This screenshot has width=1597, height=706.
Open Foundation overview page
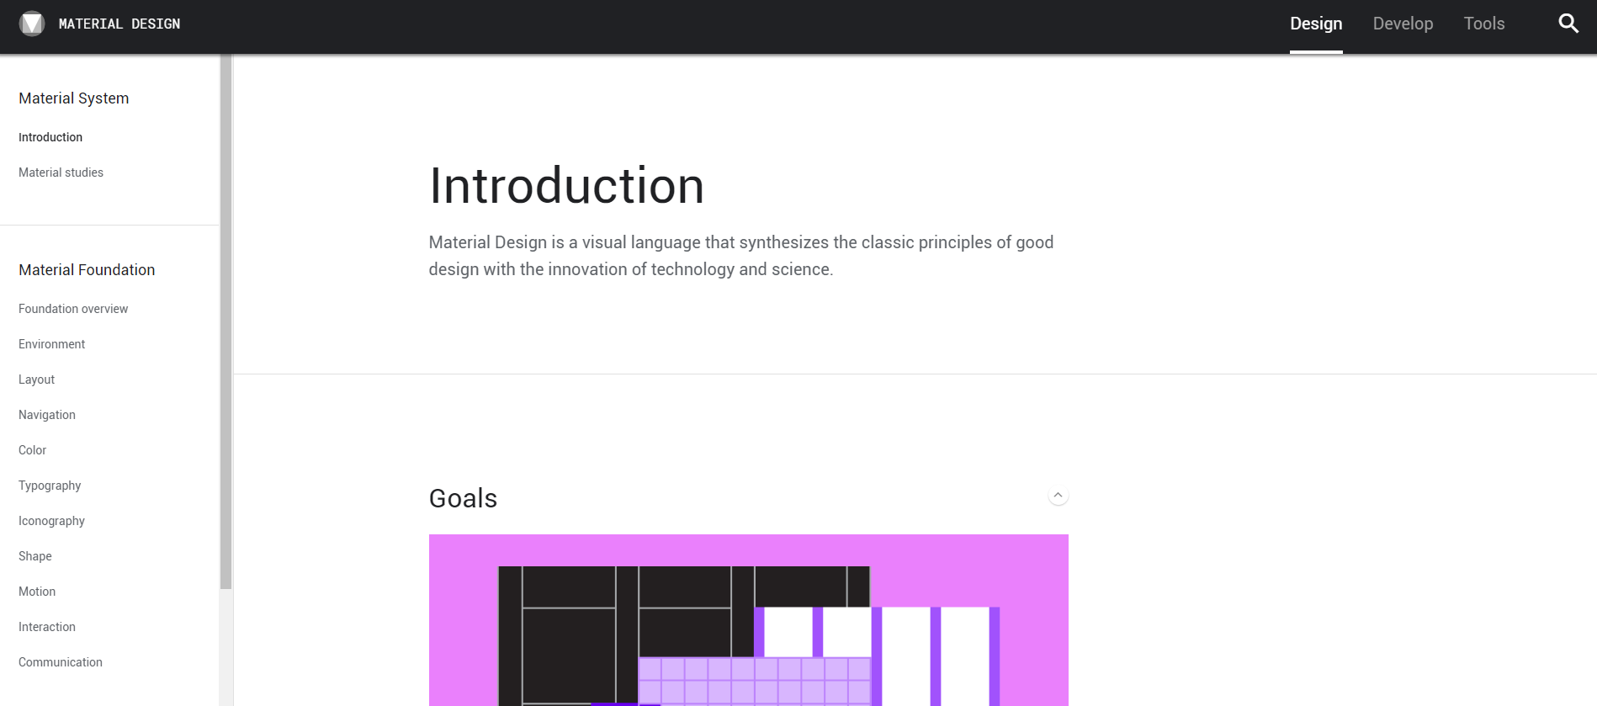73,309
